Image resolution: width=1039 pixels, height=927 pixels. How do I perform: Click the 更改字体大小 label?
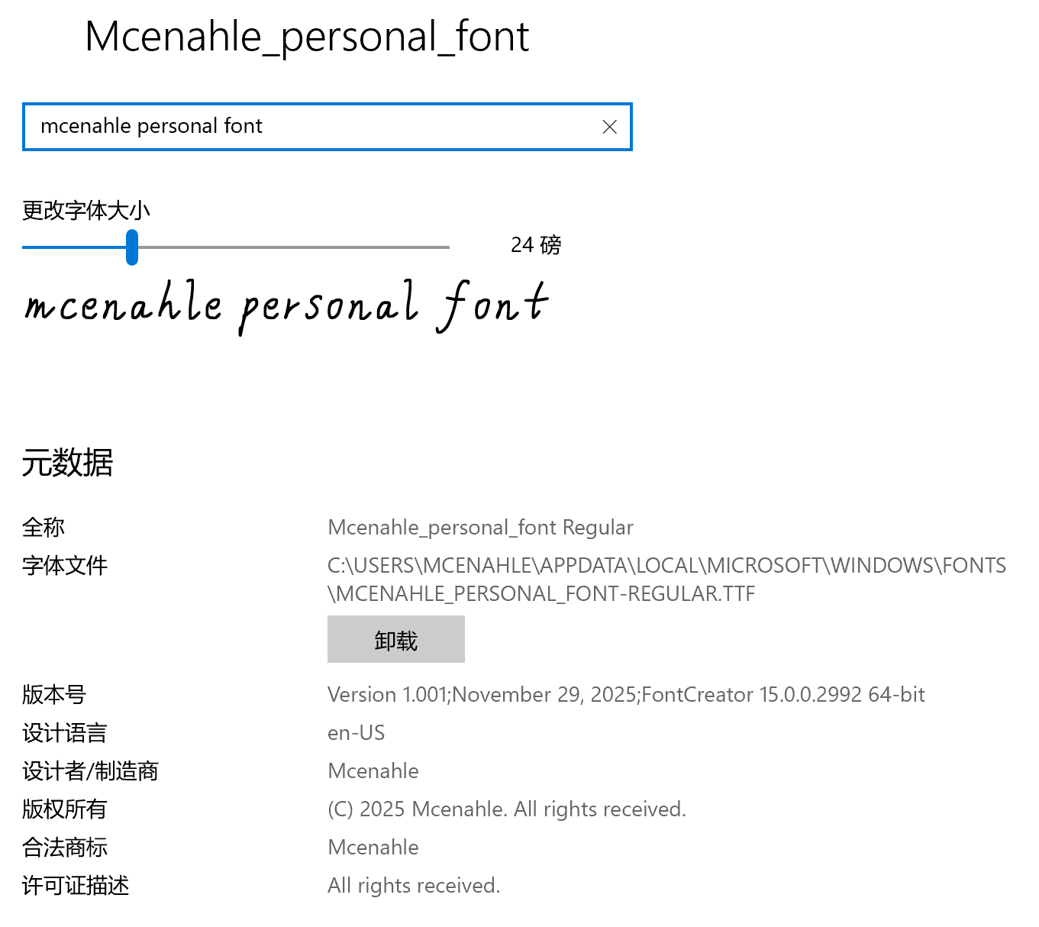pos(86,211)
